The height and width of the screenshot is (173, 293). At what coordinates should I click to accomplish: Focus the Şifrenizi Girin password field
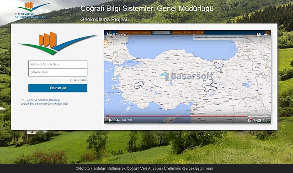pyautogui.click(x=58, y=72)
